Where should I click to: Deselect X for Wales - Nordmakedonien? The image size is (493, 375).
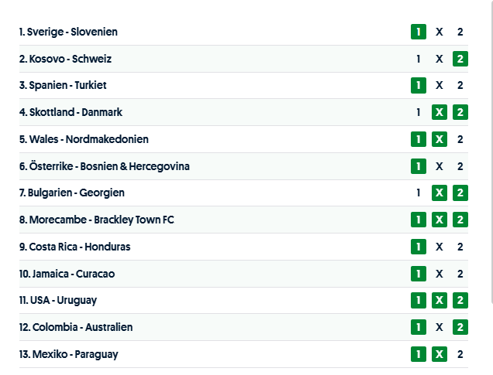point(440,139)
